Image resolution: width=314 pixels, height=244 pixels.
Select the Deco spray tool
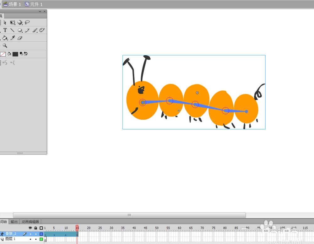[42, 30]
